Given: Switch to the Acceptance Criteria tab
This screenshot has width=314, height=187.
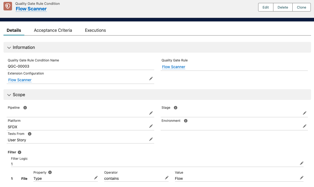Looking at the screenshot, I should 53,30.
